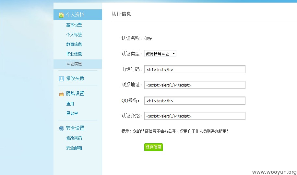Focus the QQ号码 input field
297x175 pixels.
pyautogui.click(x=195, y=101)
